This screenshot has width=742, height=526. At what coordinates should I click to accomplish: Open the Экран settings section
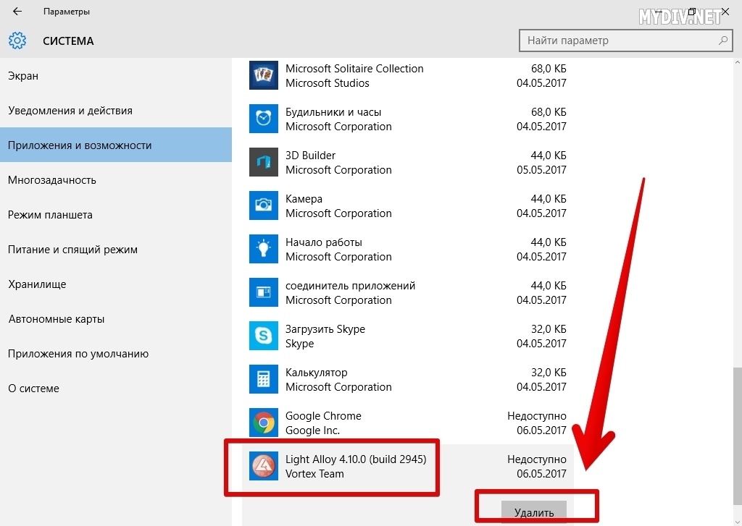point(23,76)
